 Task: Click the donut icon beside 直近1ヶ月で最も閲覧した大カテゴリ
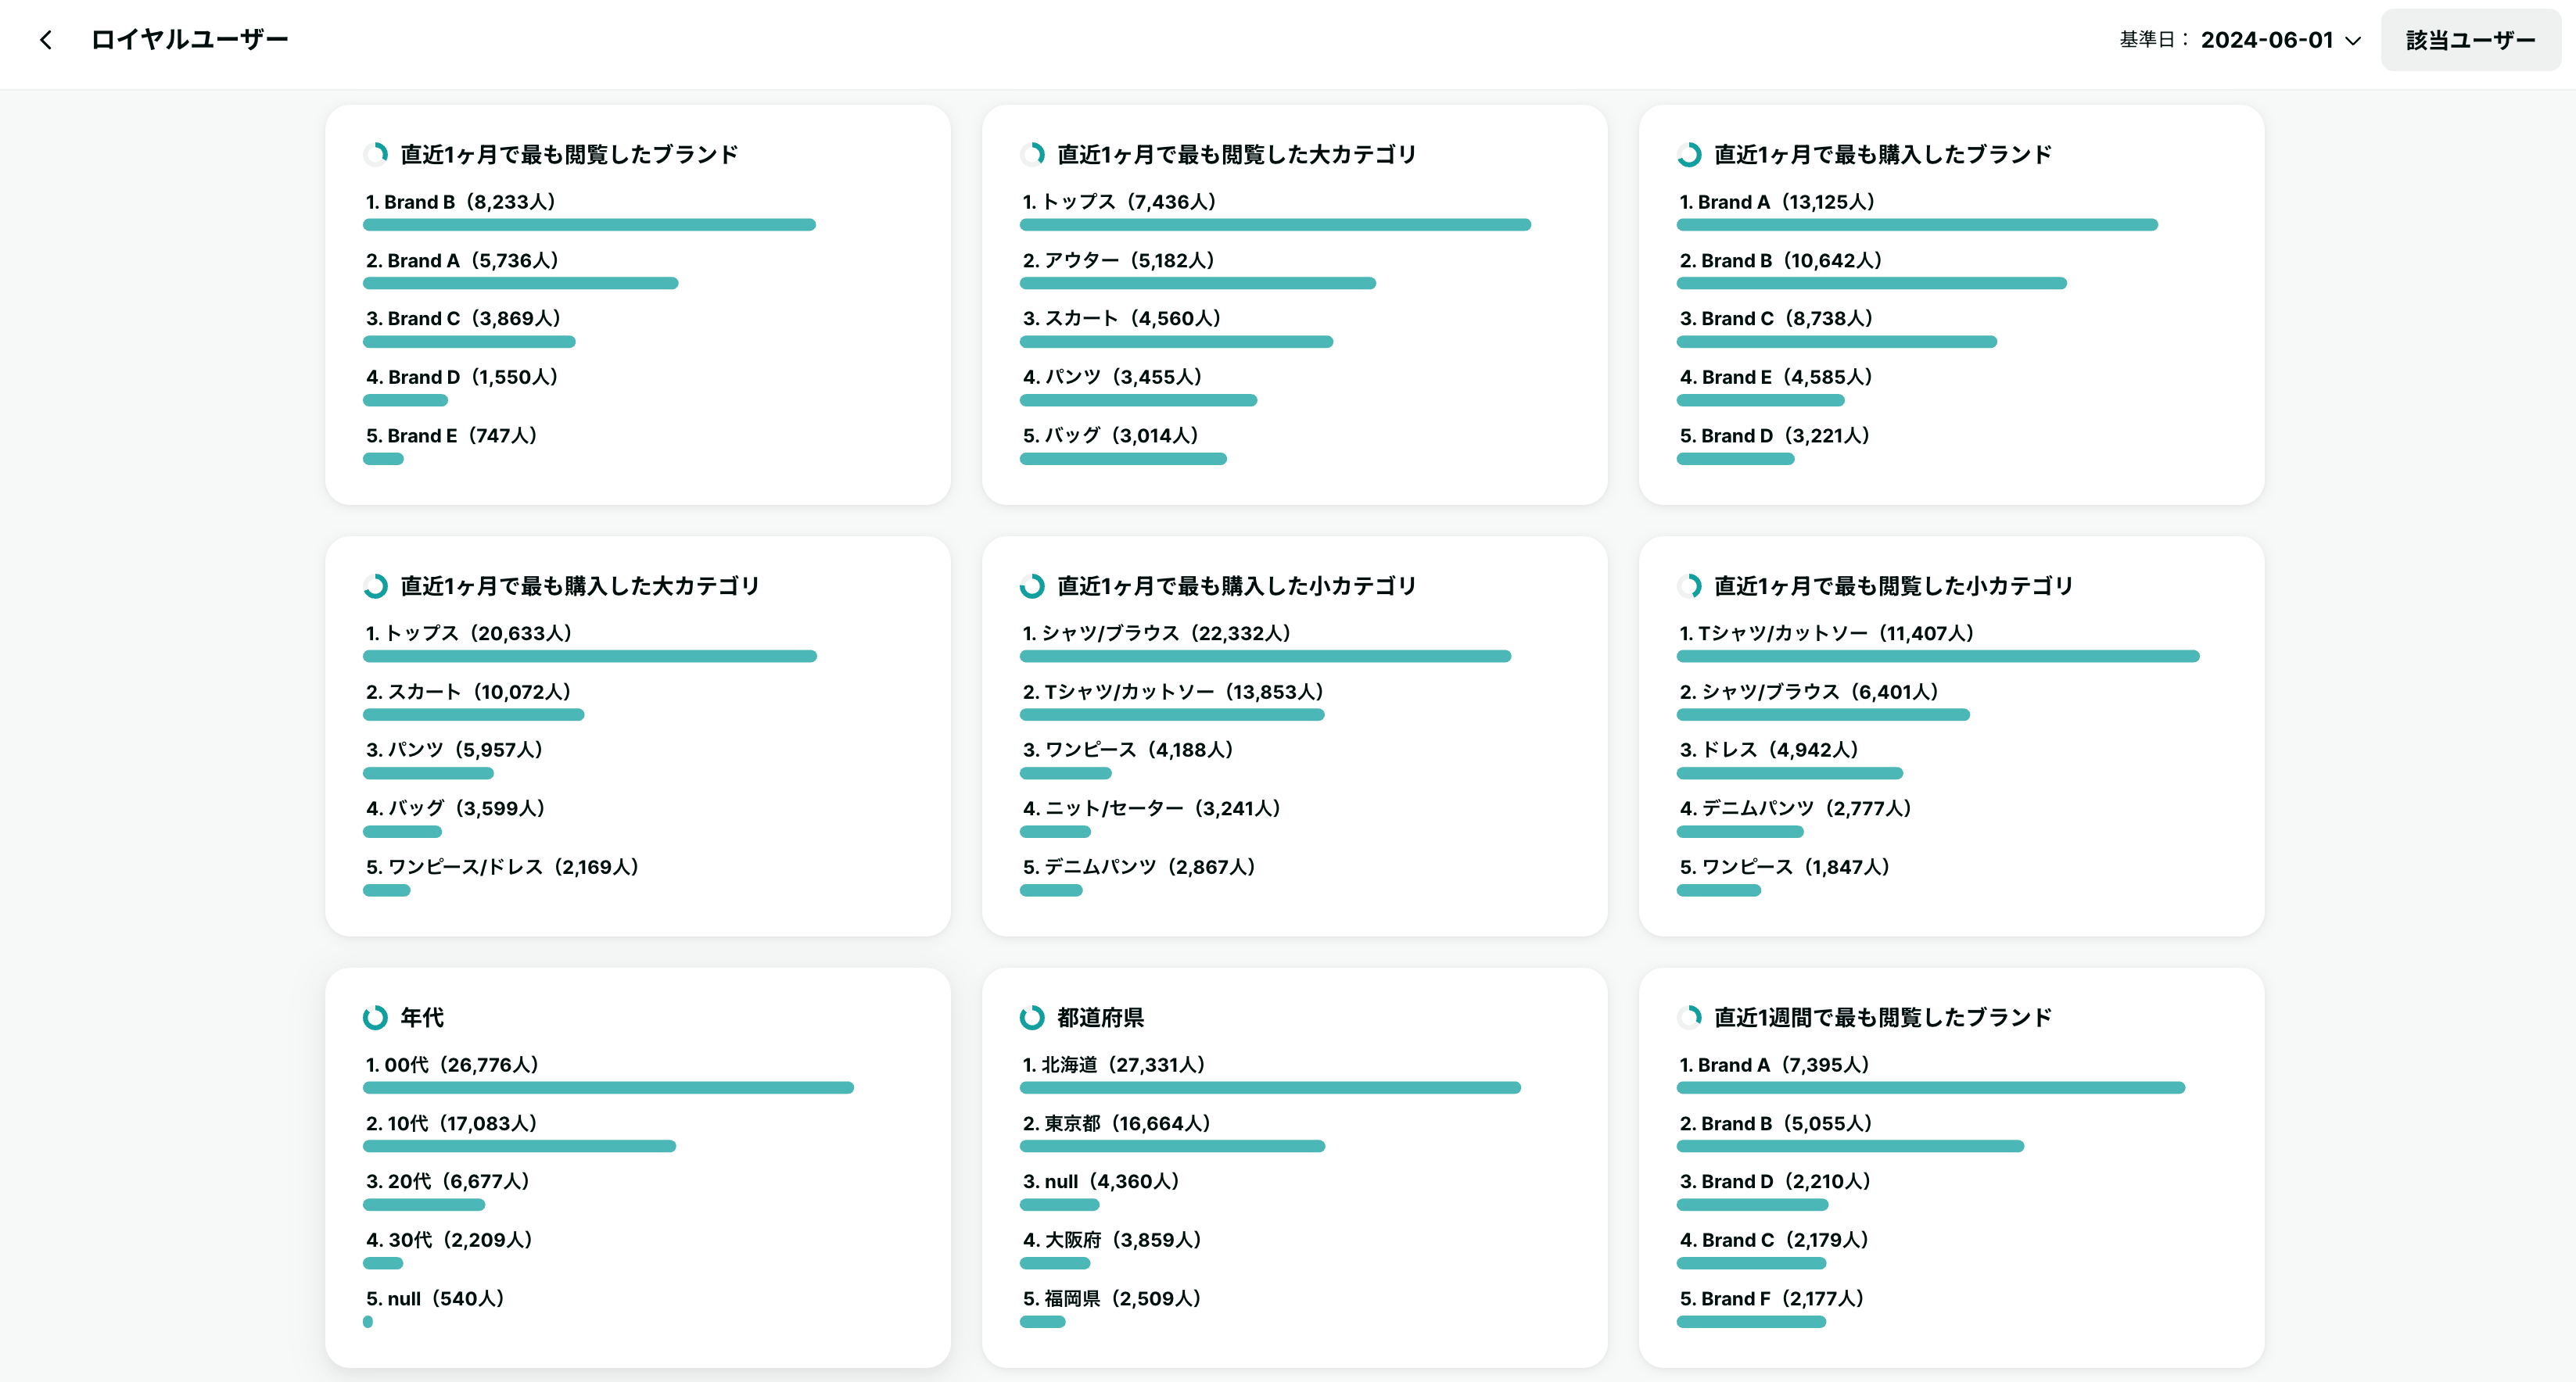pyautogui.click(x=1033, y=154)
